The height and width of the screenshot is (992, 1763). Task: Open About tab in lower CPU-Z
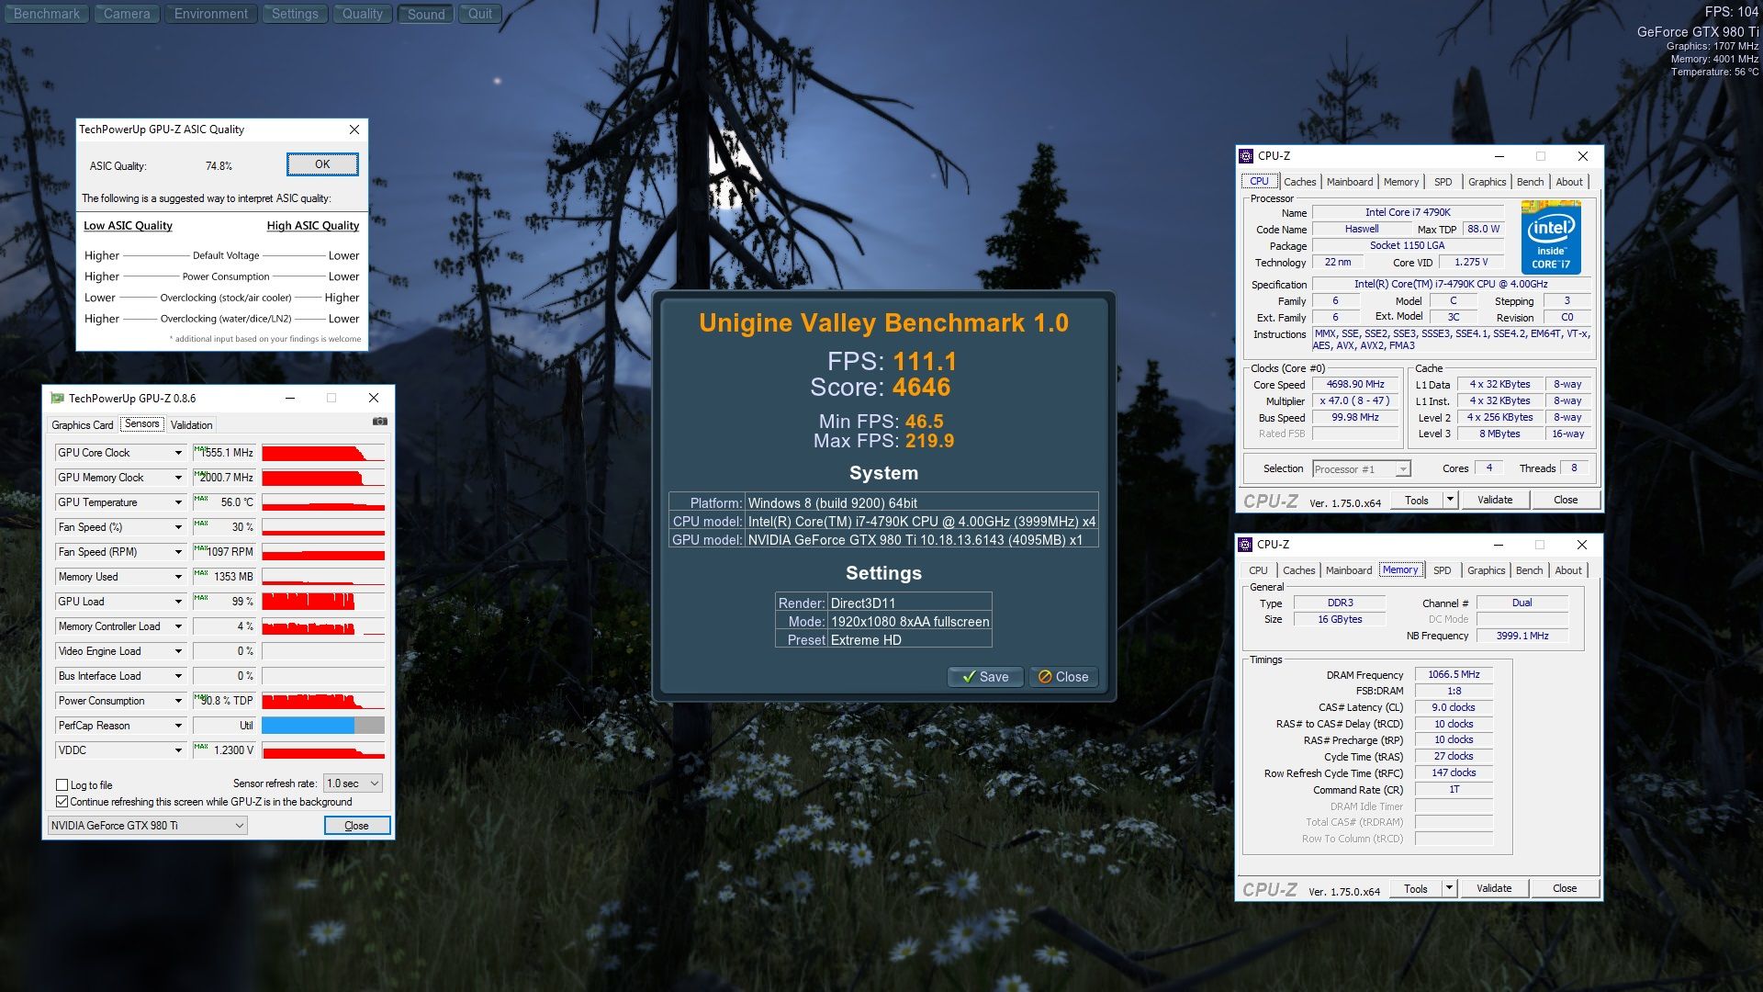tap(1568, 570)
